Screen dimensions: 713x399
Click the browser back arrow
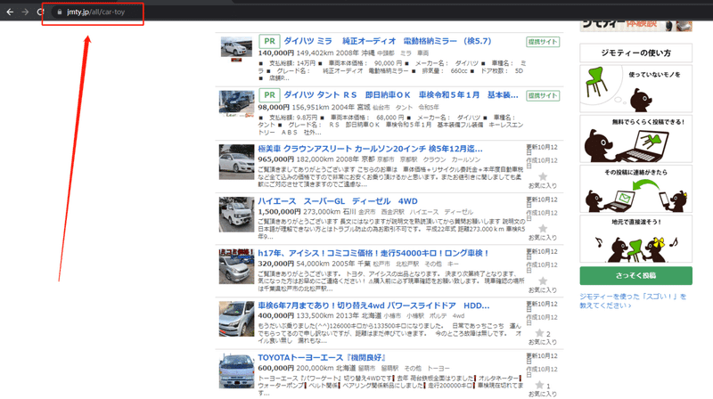coord(10,12)
